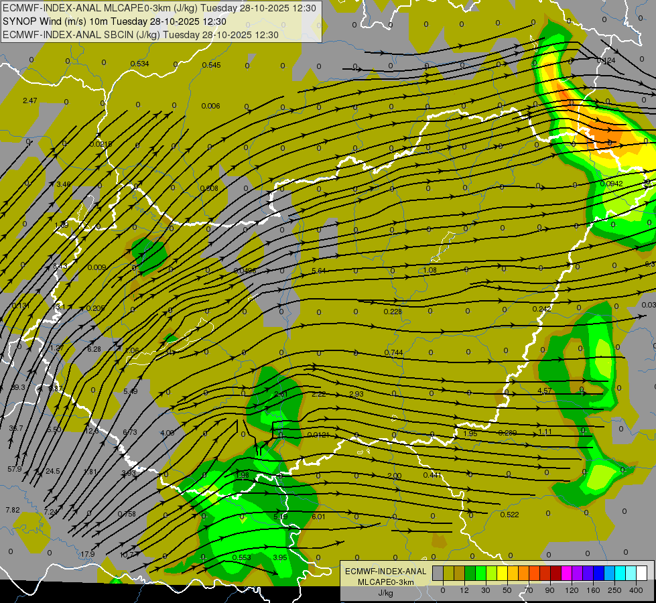Click the legend tick label 70

(529, 590)
